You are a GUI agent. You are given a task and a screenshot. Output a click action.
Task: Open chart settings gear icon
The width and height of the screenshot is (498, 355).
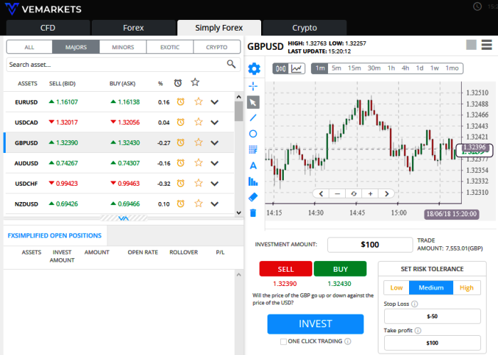click(x=254, y=68)
